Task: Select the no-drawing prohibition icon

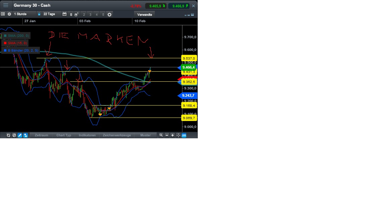Action: tap(14, 135)
